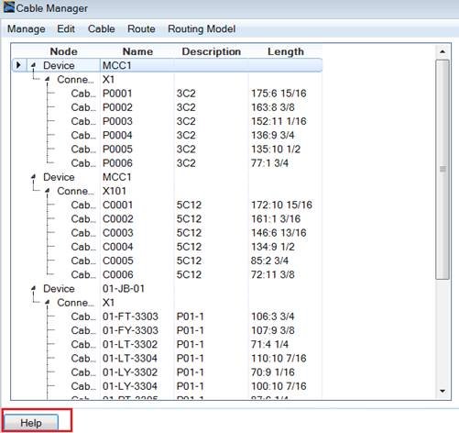Screen dimensions: 459x433
Task: Select cable row C0004
Action: [x=167, y=247]
